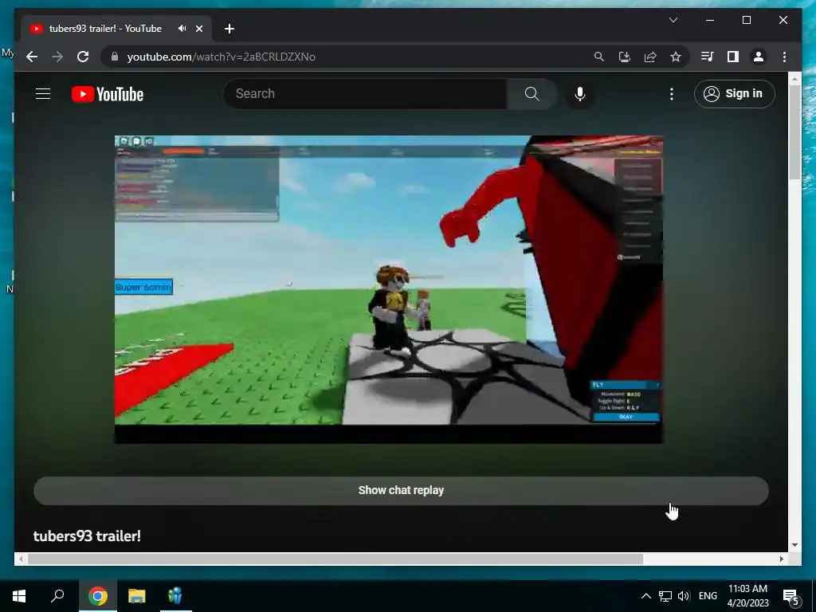Open File Explorer from taskbar
Screen dimensions: 816x612
coord(137,596)
